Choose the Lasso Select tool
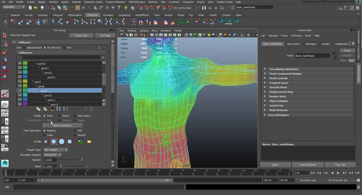362x195 pixels. (5, 44)
